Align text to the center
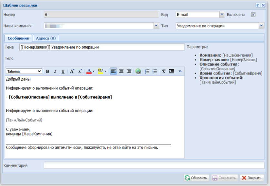This screenshot has height=186, width=270. tap(121, 71)
